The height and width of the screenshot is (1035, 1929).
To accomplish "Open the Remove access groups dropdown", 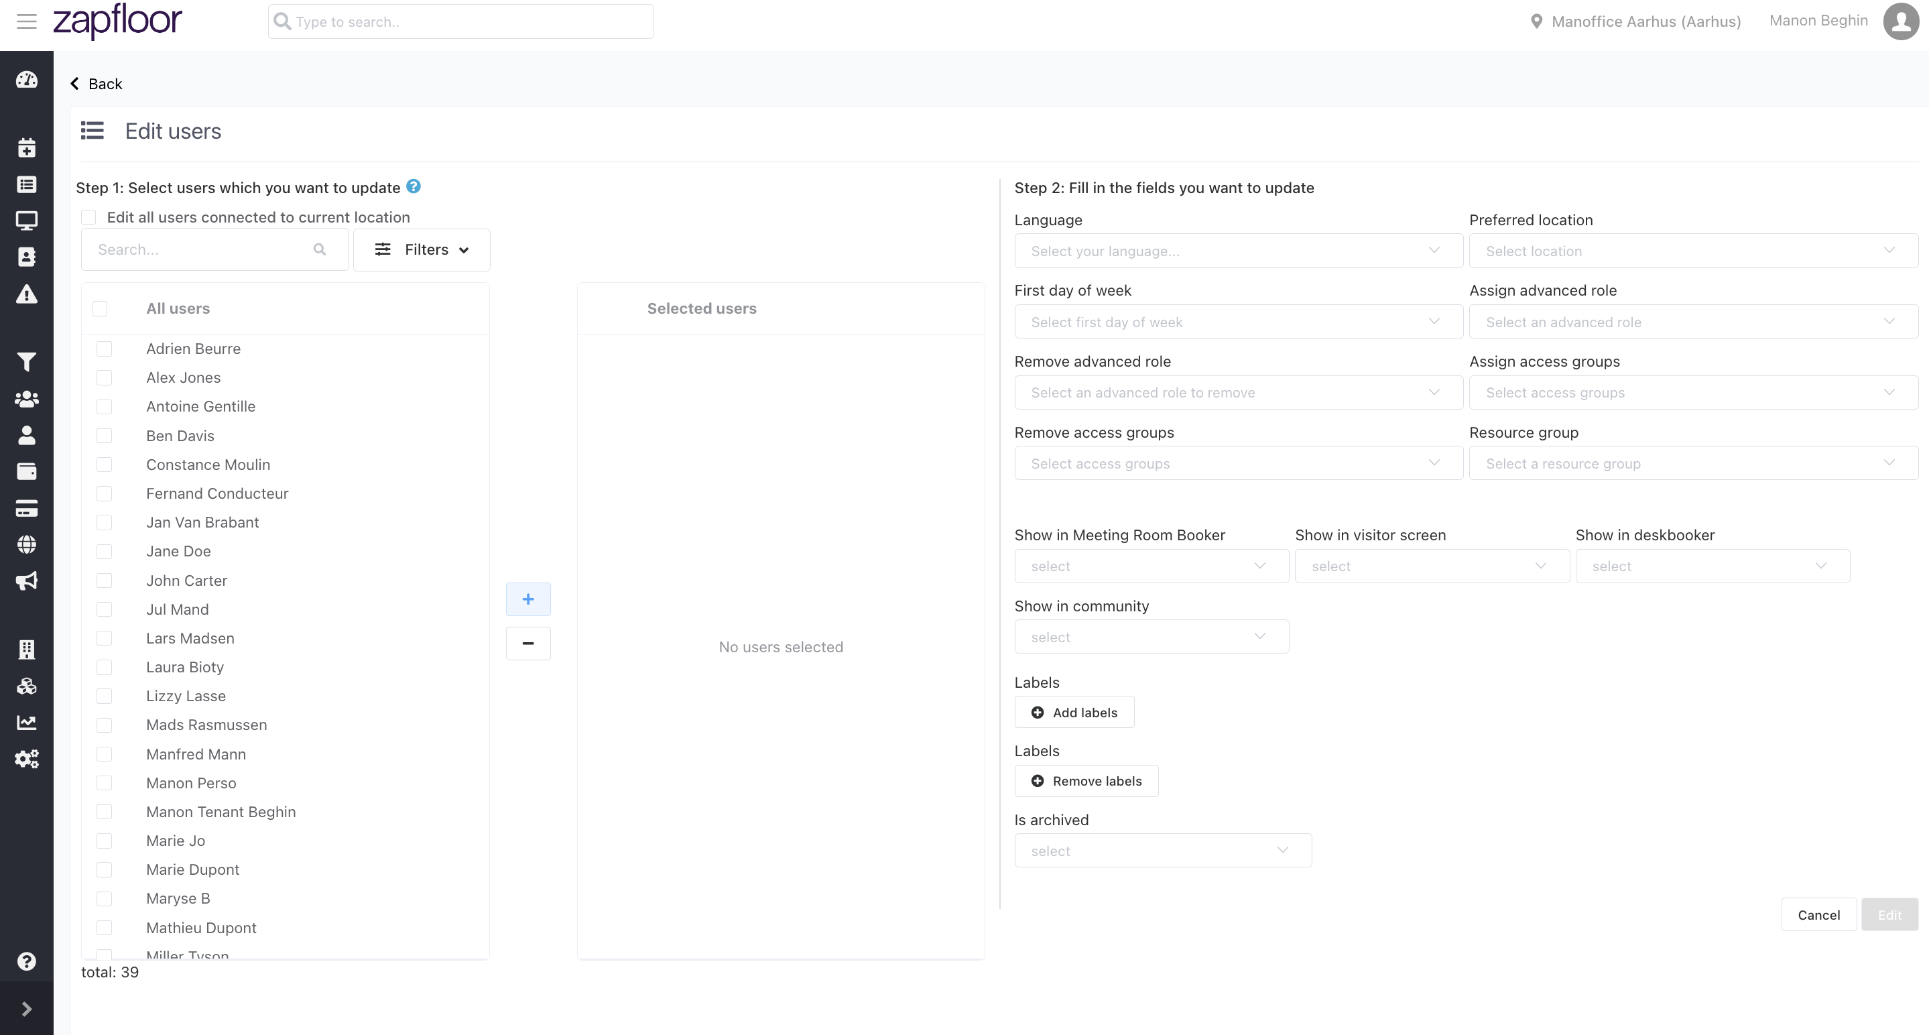I will pyautogui.click(x=1239, y=464).
